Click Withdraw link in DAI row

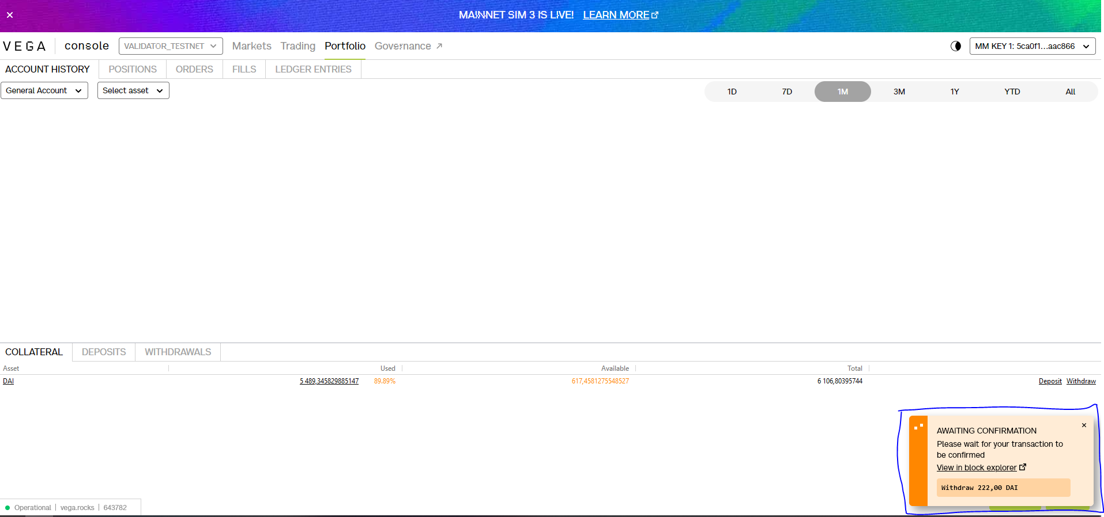[1081, 381]
